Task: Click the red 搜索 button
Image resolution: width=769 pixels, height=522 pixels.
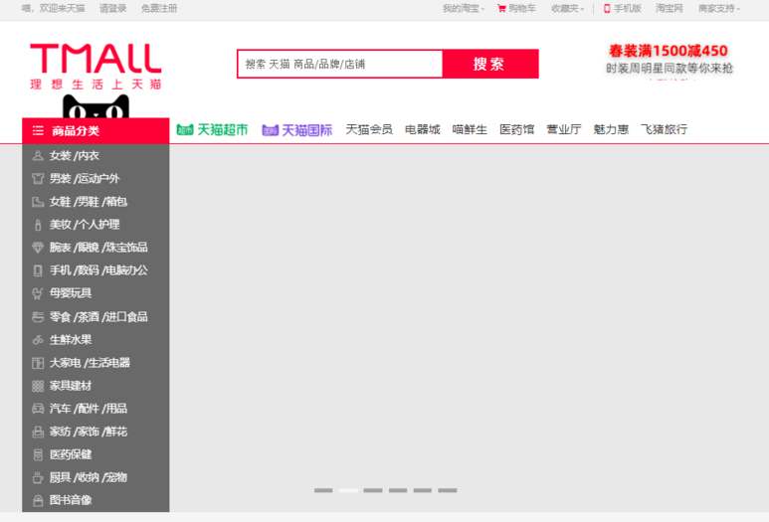Action: [x=489, y=64]
